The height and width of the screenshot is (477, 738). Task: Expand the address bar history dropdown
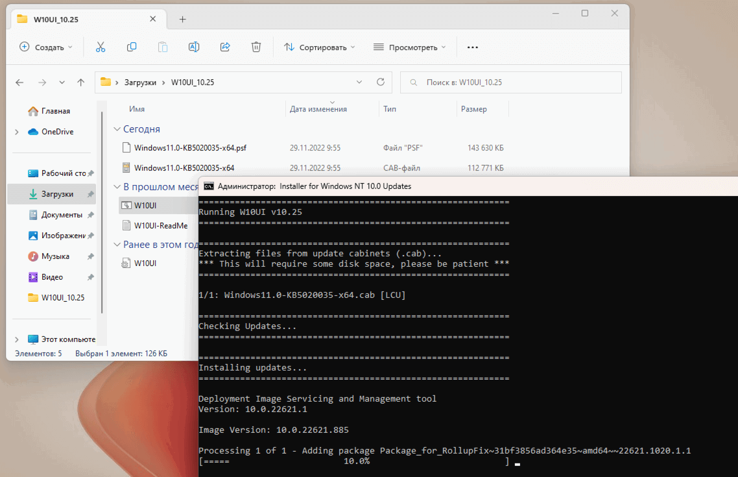point(359,82)
